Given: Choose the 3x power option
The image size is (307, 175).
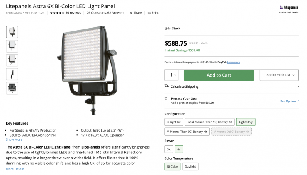Looking at the screenshot, I should click(168, 149).
